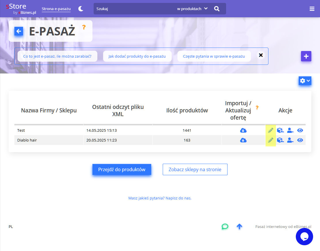Image resolution: width=320 pixels, height=251 pixels.
Task: Import offer for Test shop
Action: (x=243, y=130)
